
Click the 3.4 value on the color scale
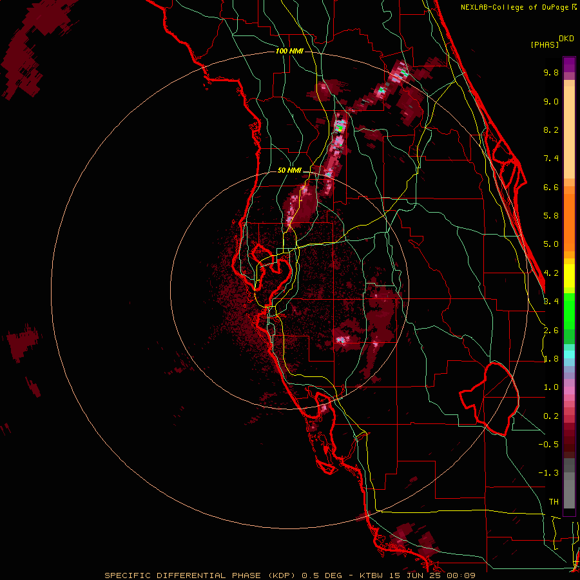551,302
